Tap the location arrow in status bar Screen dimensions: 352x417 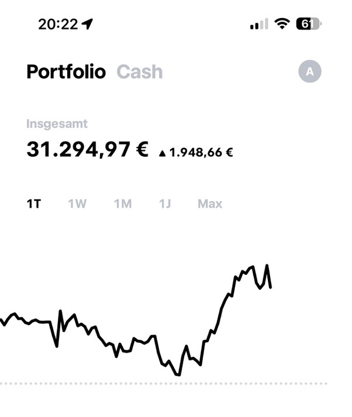[88, 24]
